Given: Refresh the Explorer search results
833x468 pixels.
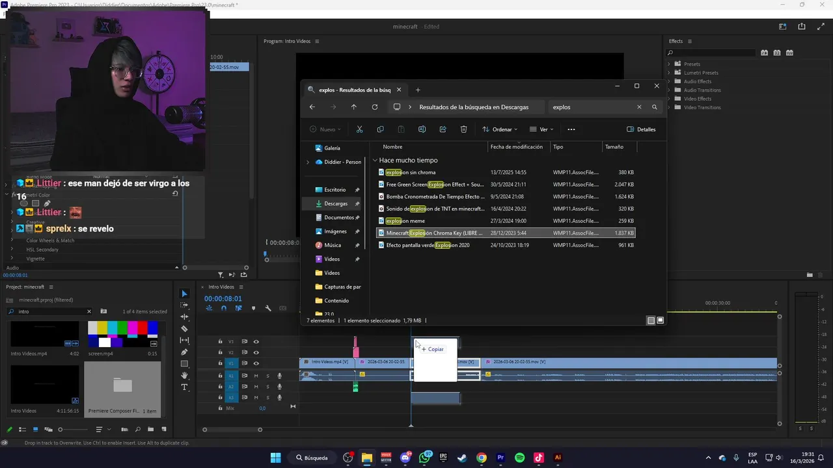Looking at the screenshot, I should tap(375, 107).
